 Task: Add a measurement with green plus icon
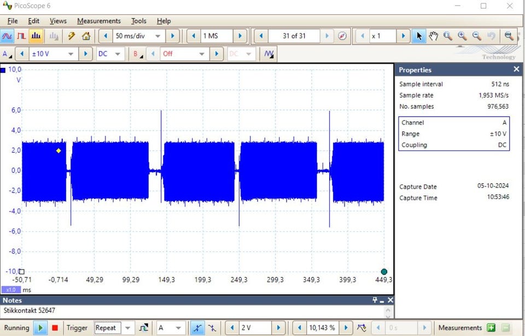pos(491,328)
